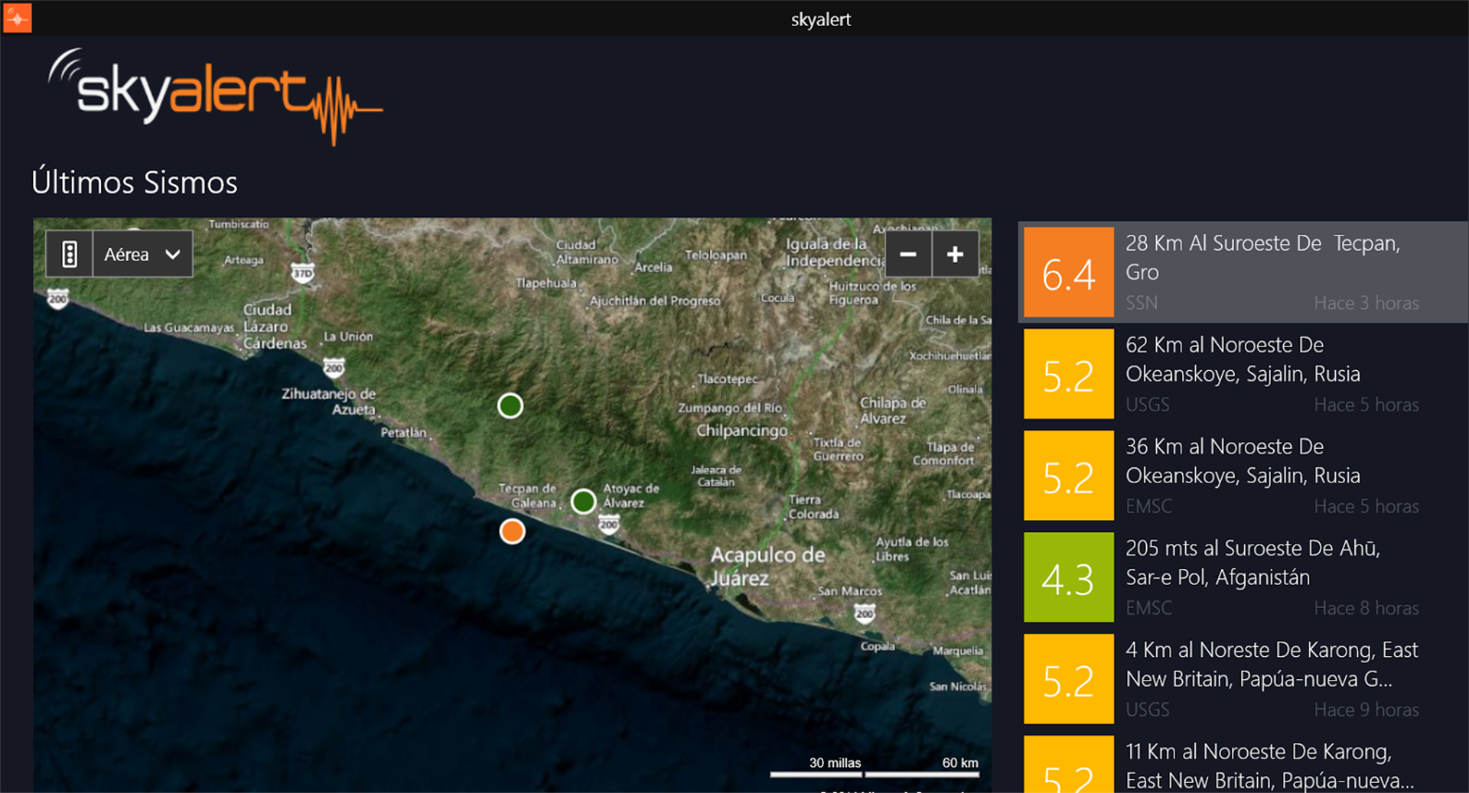
Task: Select the northern green earthquake marker
Action: (510, 405)
